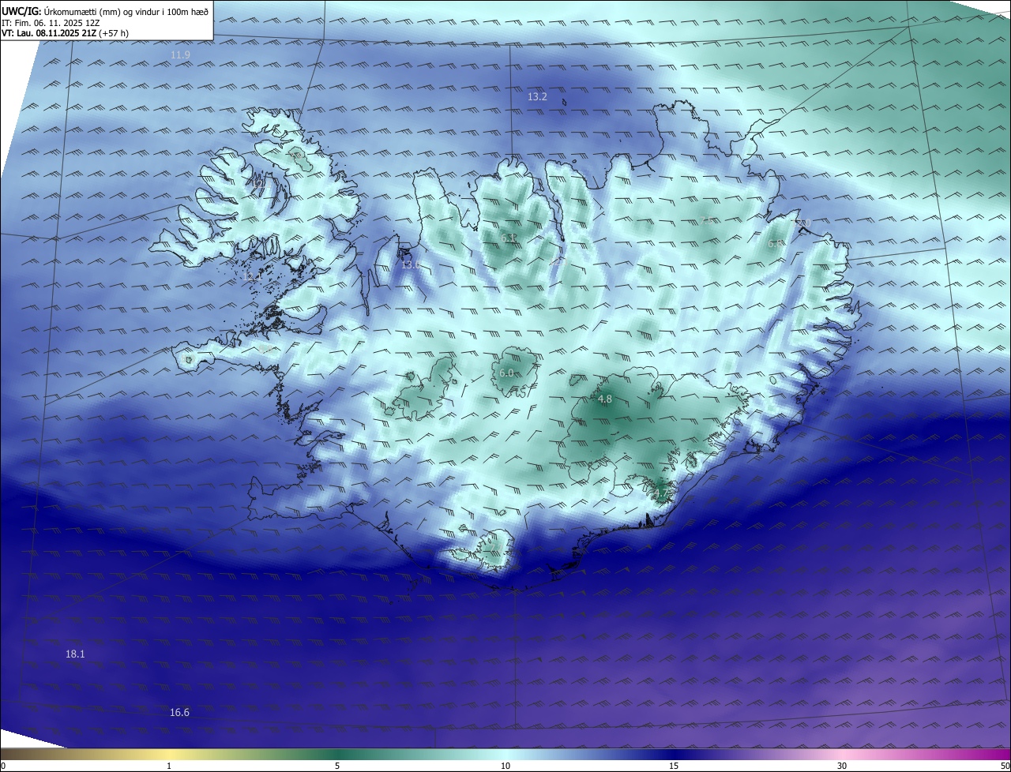
Task: Click the 13.2 value label
Action: (x=537, y=97)
